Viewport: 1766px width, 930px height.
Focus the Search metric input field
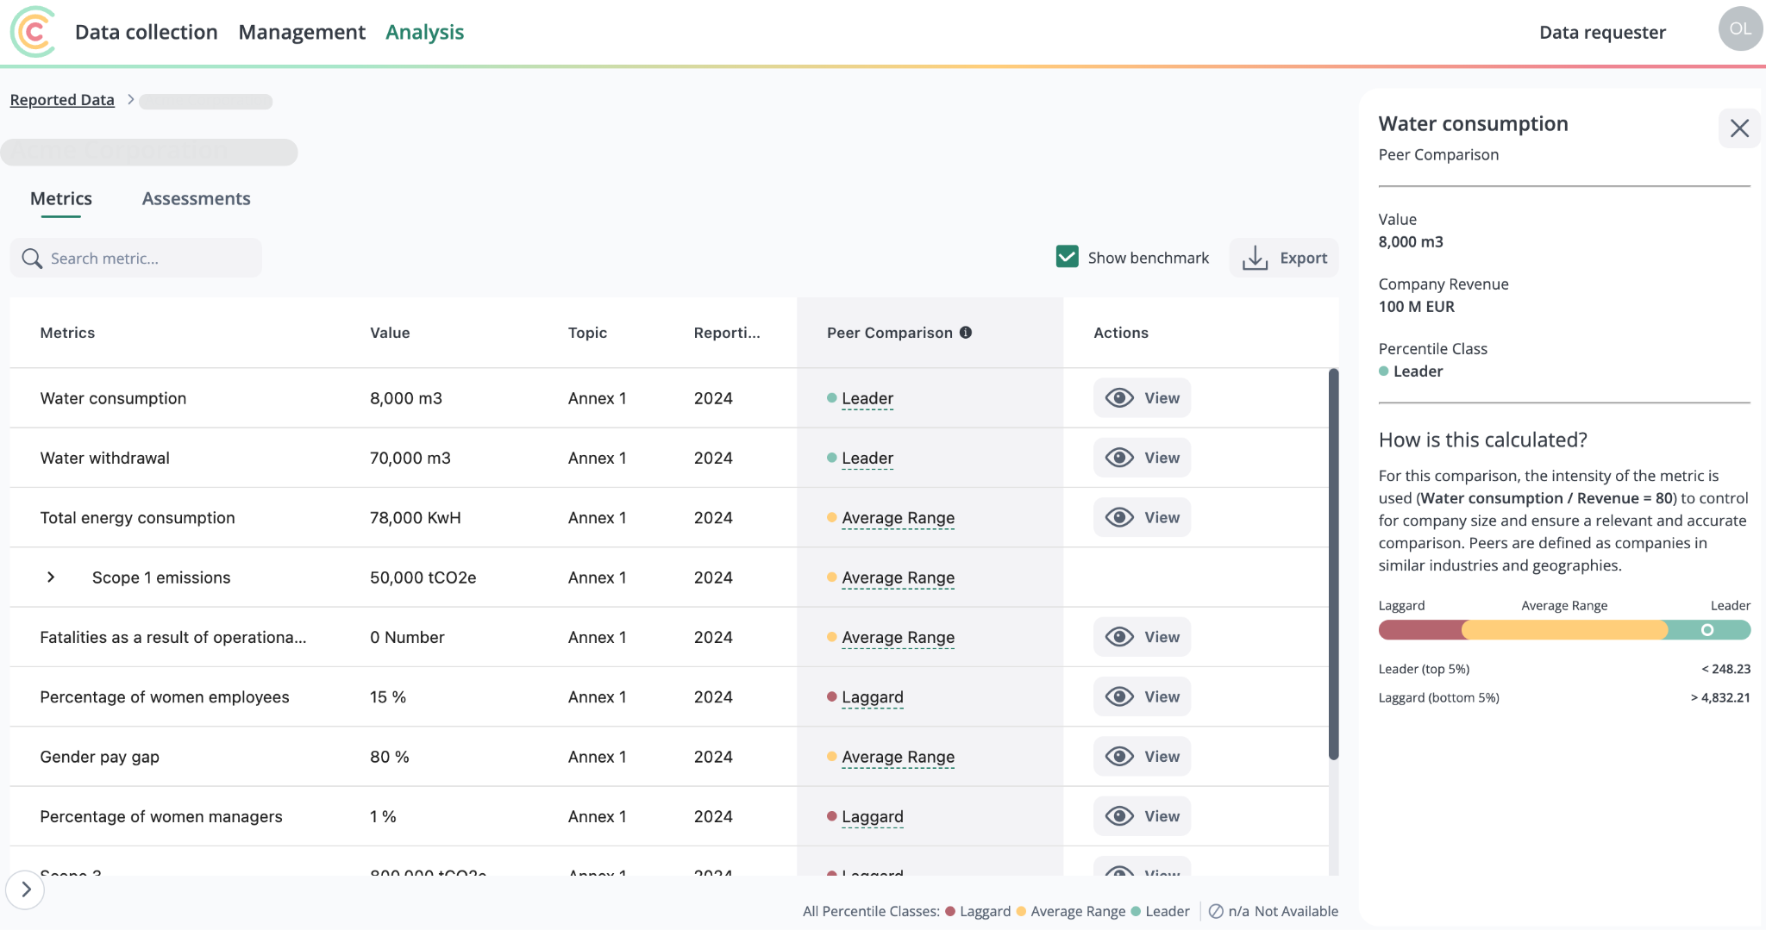pos(135,258)
